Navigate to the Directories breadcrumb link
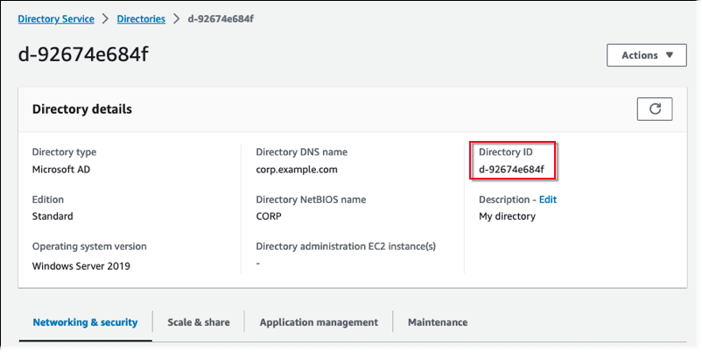 [x=141, y=18]
